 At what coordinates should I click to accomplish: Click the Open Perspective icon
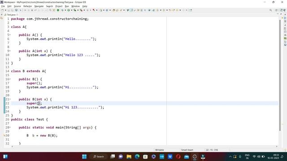(277, 10)
